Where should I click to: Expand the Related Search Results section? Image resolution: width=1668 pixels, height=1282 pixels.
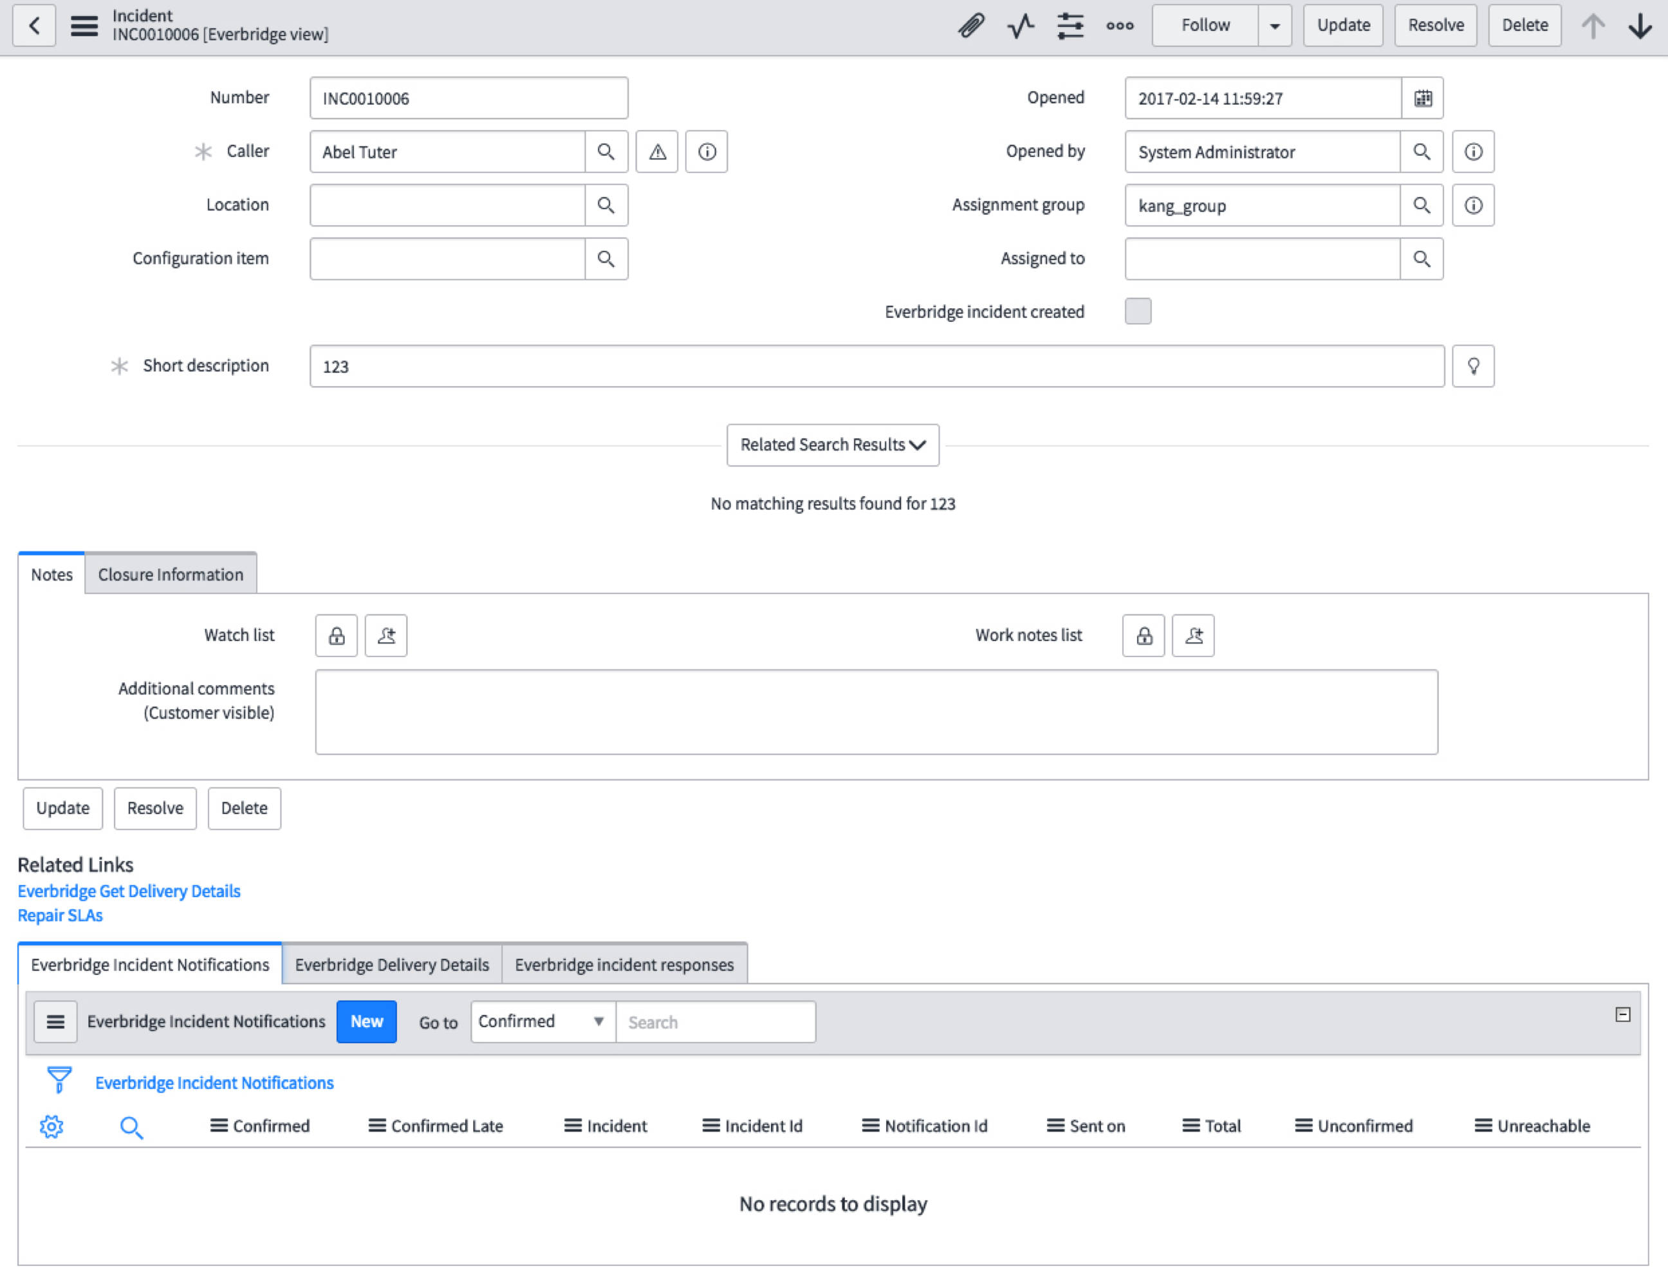(831, 445)
